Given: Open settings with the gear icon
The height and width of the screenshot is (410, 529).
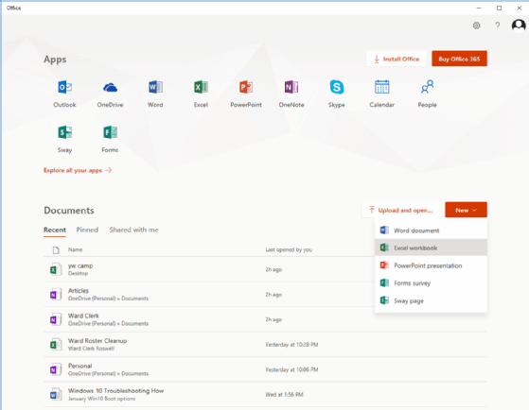Looking at the screenshot, I should click(476, 26).
